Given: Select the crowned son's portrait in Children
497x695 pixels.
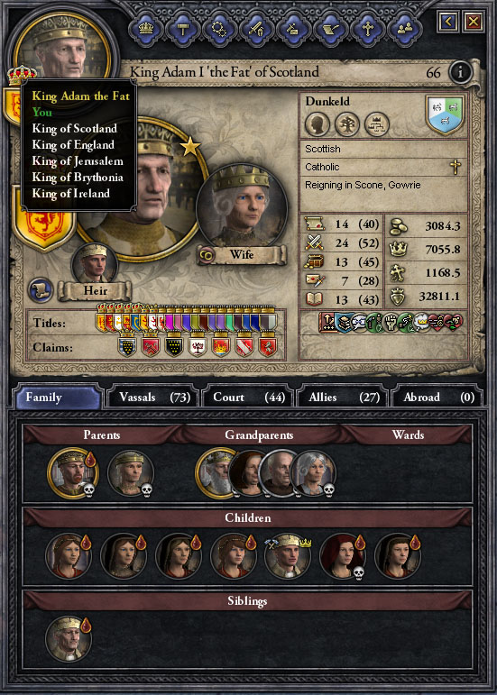Looking at the screenshot, I should pos(288,557).
